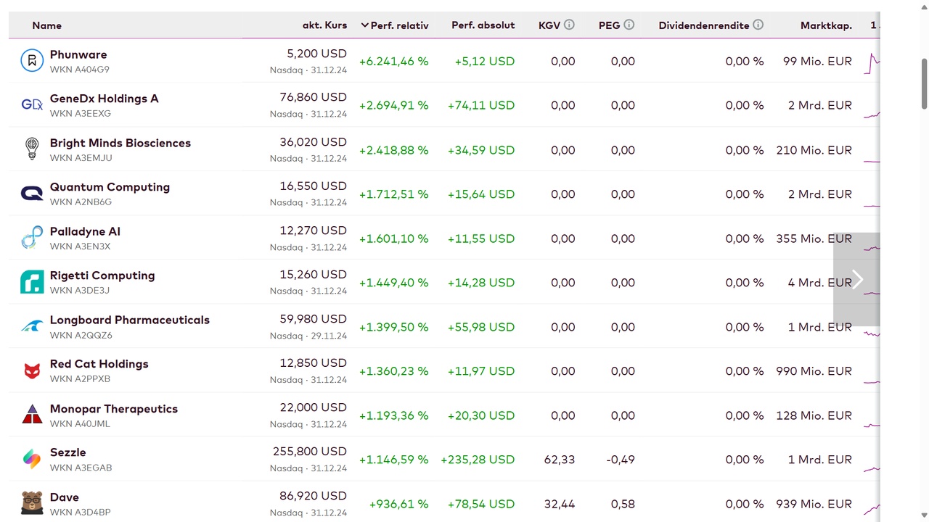Select WKN A404G9 under Phunware
The height and width of the screenshot is (522, 929).
pos(79,70)
